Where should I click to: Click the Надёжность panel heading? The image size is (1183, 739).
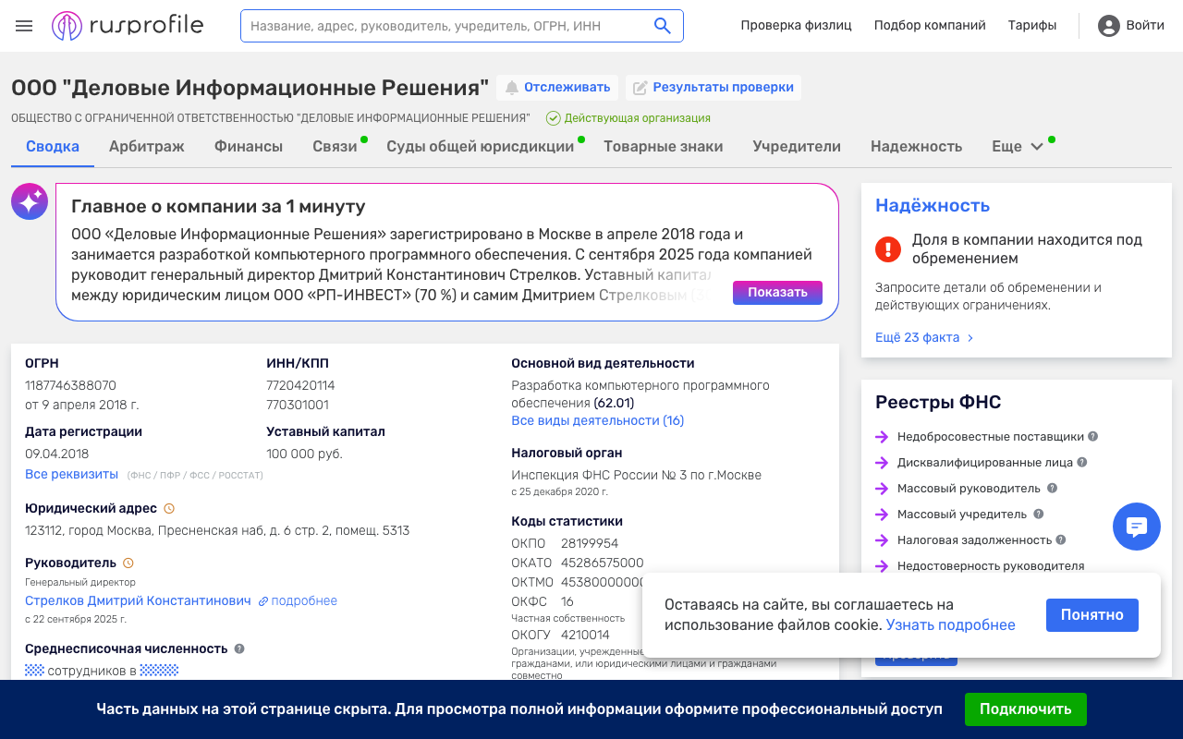[933, 205]
